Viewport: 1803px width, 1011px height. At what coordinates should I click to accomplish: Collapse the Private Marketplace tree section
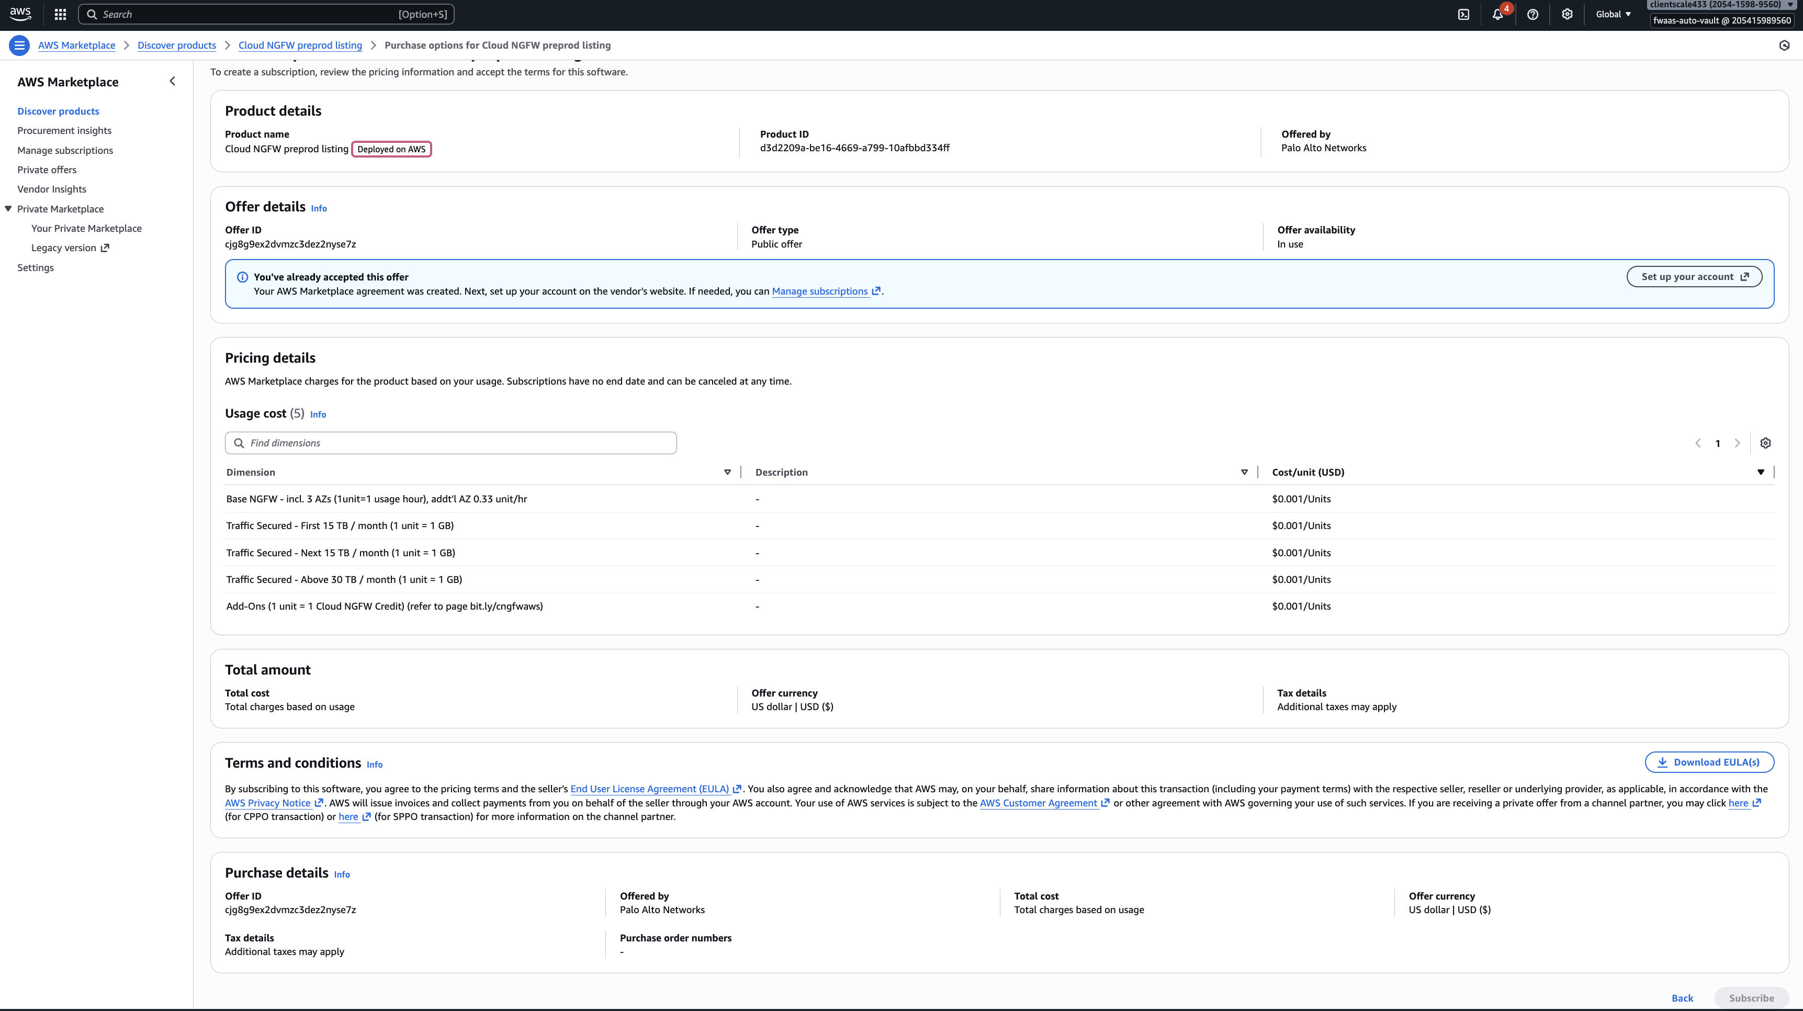(x=8, y=209)
